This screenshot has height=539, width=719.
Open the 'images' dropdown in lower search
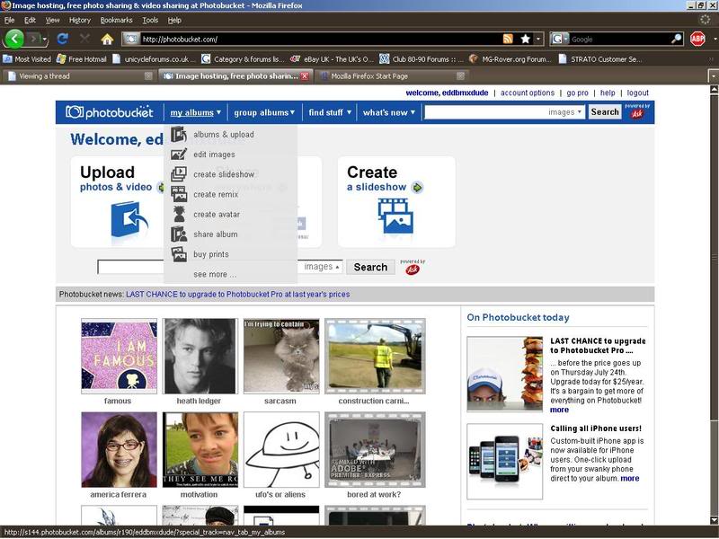pyautogui.click(x=322, y=267)
